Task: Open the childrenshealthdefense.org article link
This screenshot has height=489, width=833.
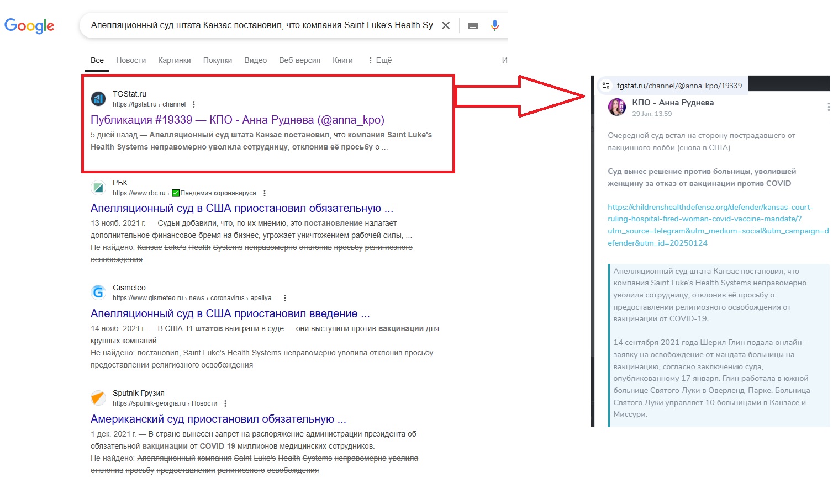Action: pos(718,225)
